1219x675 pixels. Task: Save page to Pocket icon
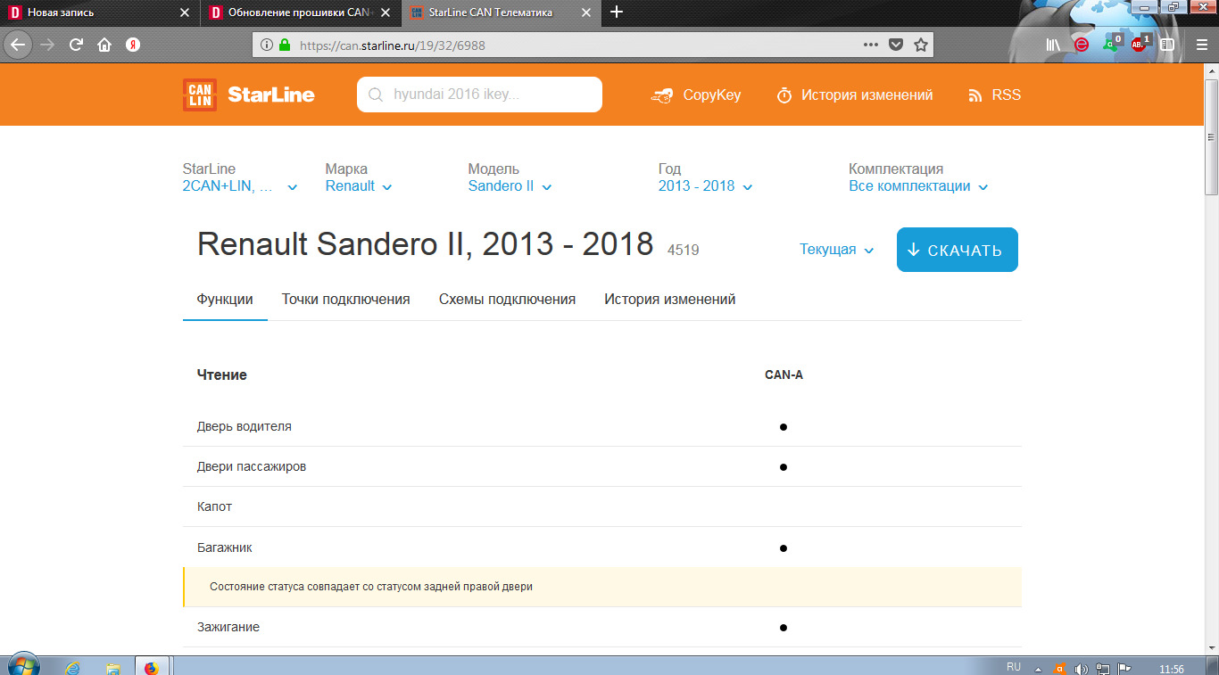896,45
